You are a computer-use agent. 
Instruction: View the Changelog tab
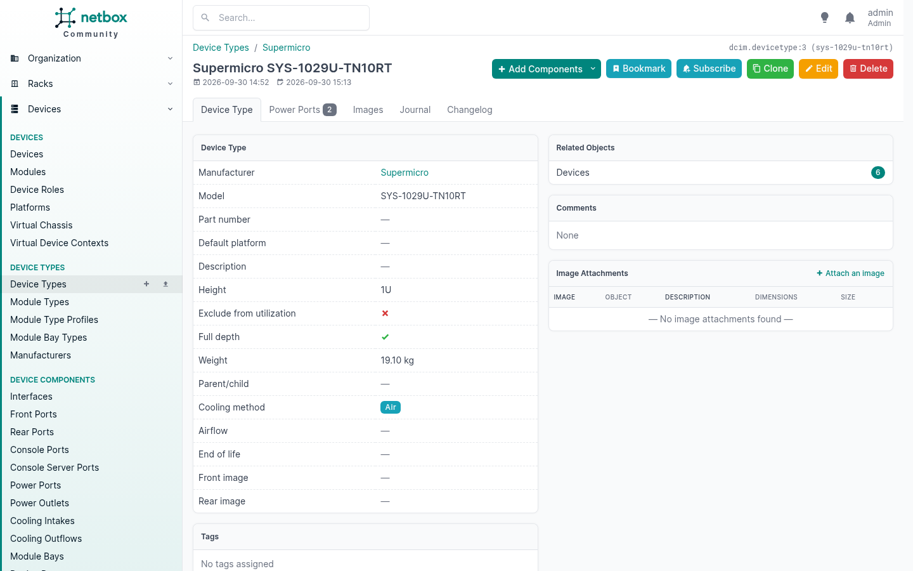click(470, 110)
